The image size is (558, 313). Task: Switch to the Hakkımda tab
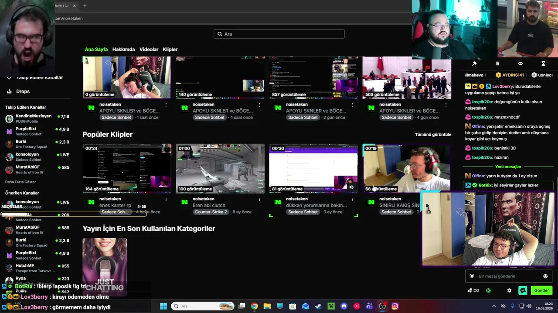tap(124, 50)
